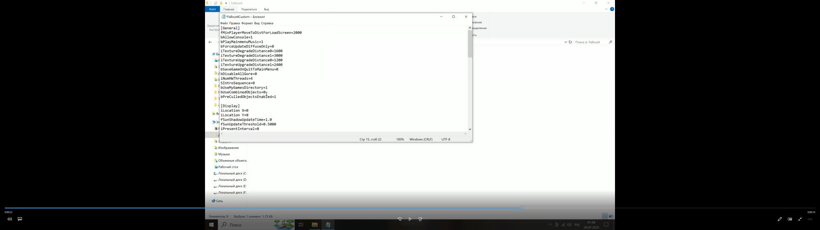820x230 pixels.
Task: Open the Правка menu in Notepad
Action: [x=234, y=23]
